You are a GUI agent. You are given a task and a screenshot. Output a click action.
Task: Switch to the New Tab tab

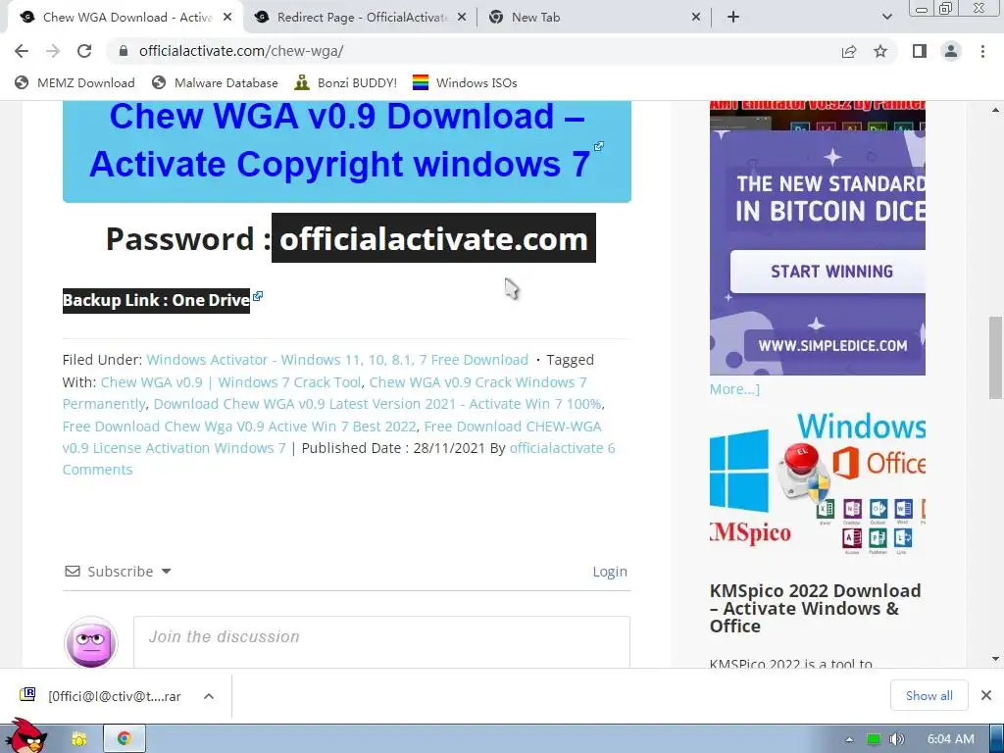595,18
